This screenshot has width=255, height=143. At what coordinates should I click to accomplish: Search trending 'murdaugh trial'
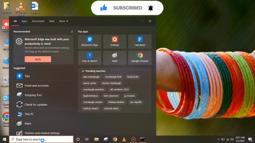point(113,77)
